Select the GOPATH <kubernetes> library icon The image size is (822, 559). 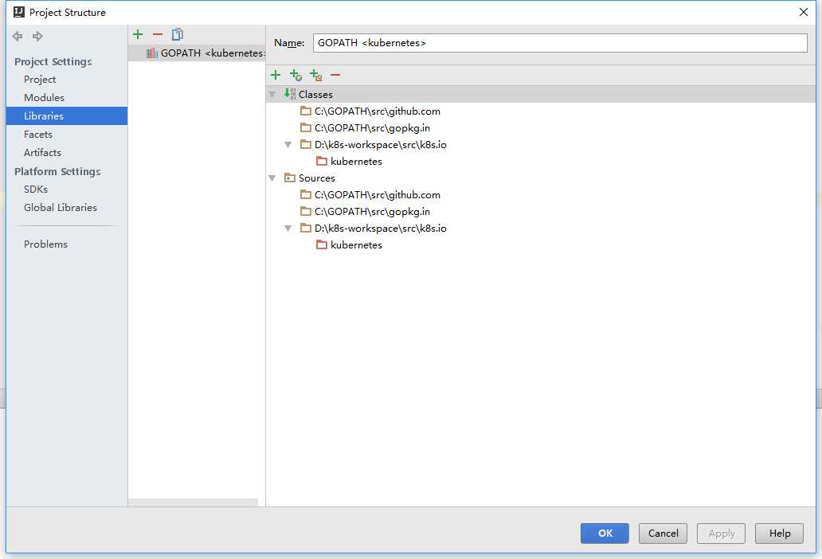tap(152, 53)
